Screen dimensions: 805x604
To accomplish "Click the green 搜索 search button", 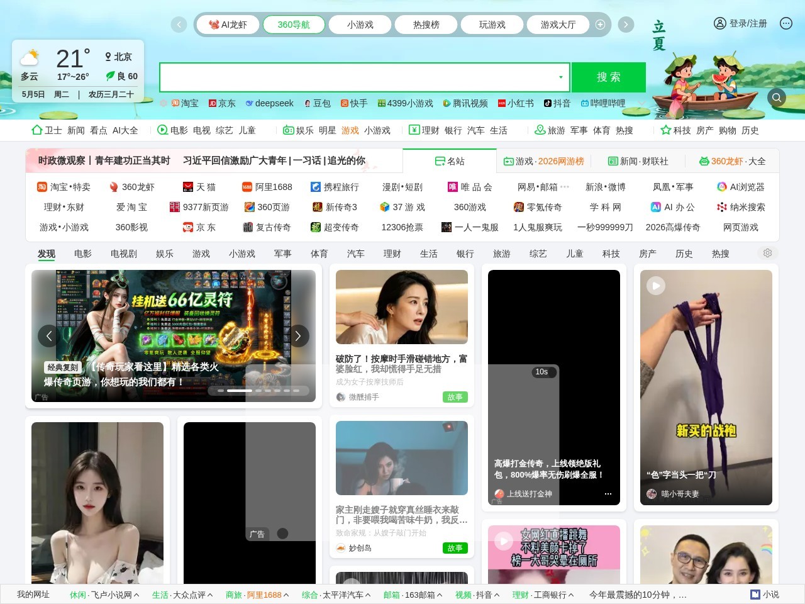I will tap(609, 77).
